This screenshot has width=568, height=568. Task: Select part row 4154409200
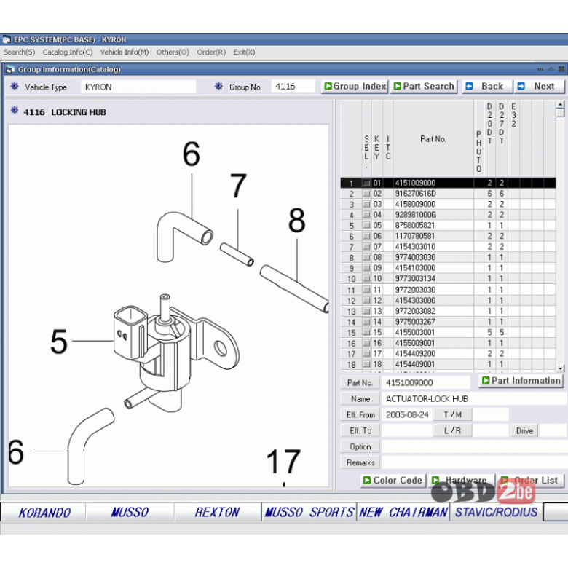[x=448, y=354]
